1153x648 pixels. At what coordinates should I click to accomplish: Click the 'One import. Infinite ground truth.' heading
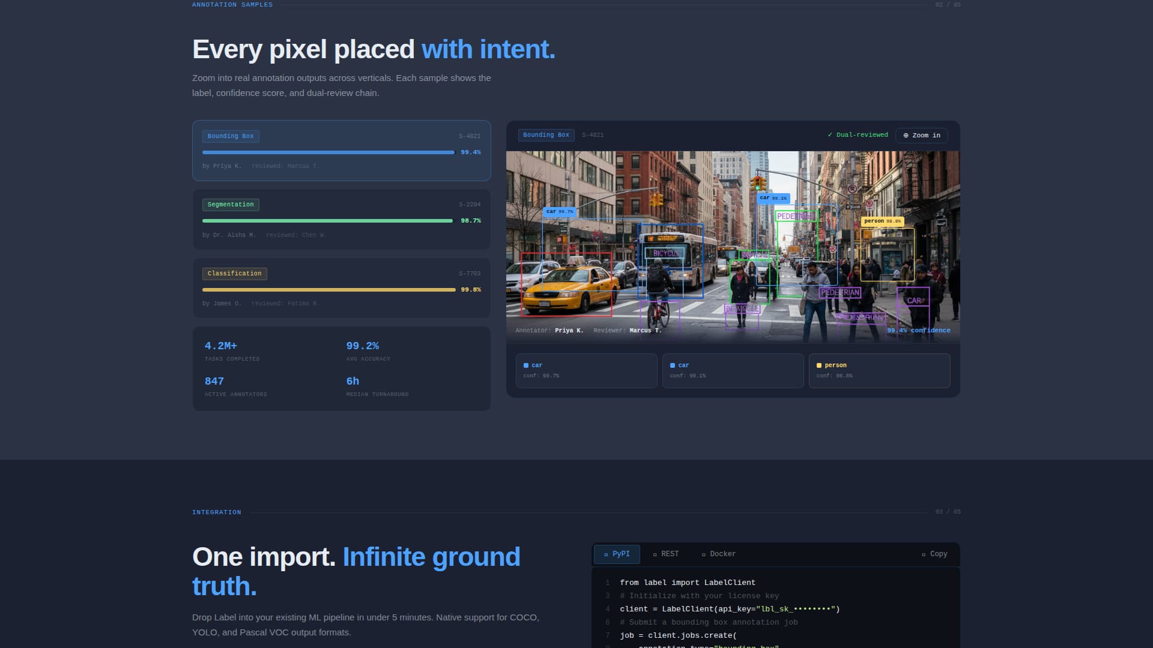356,571
